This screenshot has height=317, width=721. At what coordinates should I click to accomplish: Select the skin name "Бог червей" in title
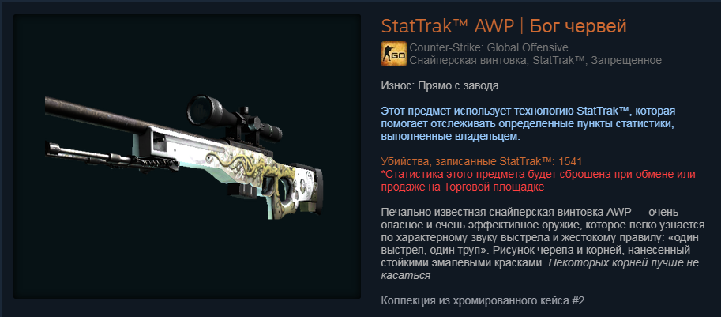coord(578,27)
